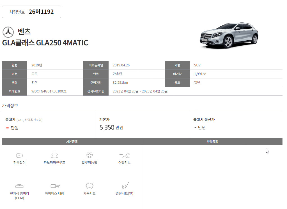Click the Mercedes-Benz logo icon

(8, 32)
